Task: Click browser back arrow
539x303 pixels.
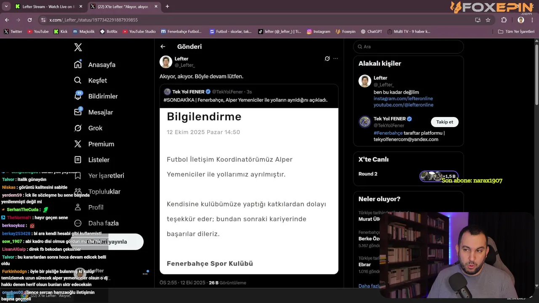Action: [7, 20]
